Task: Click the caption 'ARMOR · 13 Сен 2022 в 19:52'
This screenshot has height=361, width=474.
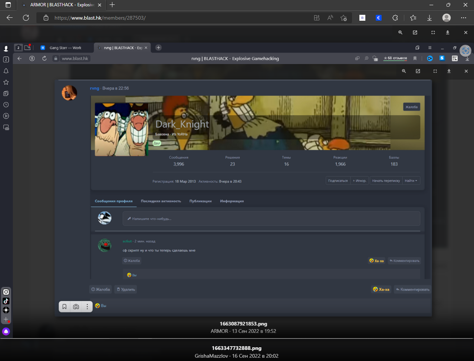Action: (x=243, y=331)
